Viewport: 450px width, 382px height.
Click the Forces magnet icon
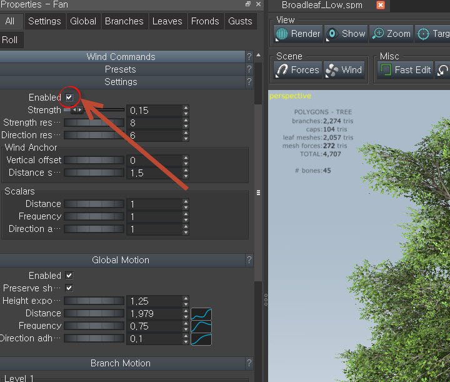coord(282,70)
